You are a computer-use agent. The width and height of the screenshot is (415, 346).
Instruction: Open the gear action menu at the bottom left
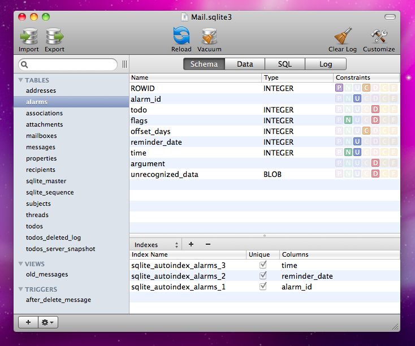pyautogui.click(x=48, y=322)
